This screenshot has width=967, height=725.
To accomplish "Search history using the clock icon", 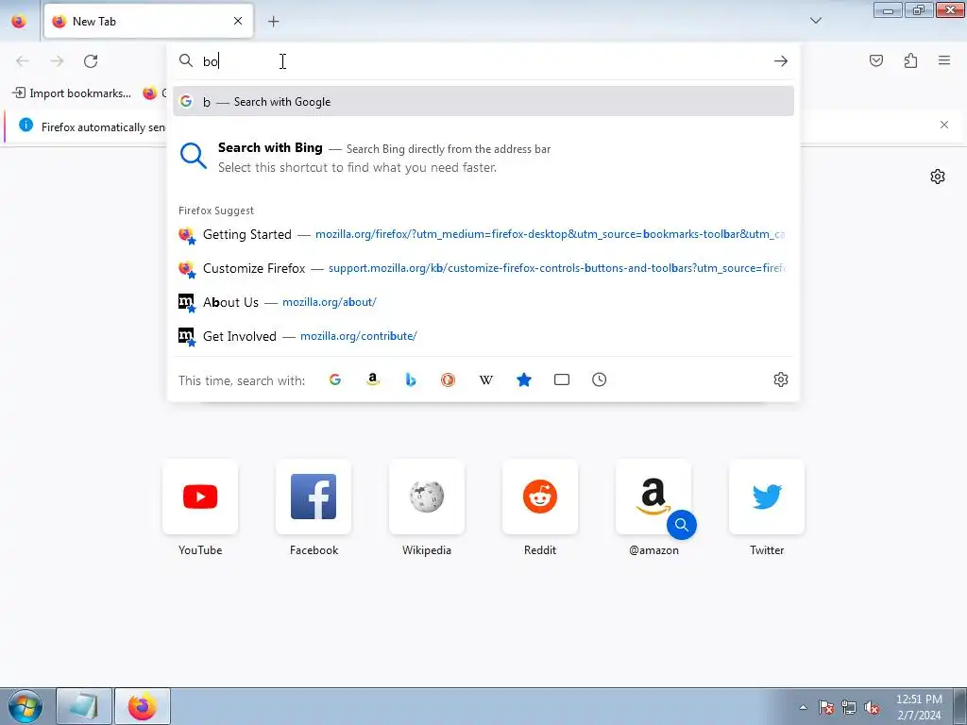I will (600, 379).
